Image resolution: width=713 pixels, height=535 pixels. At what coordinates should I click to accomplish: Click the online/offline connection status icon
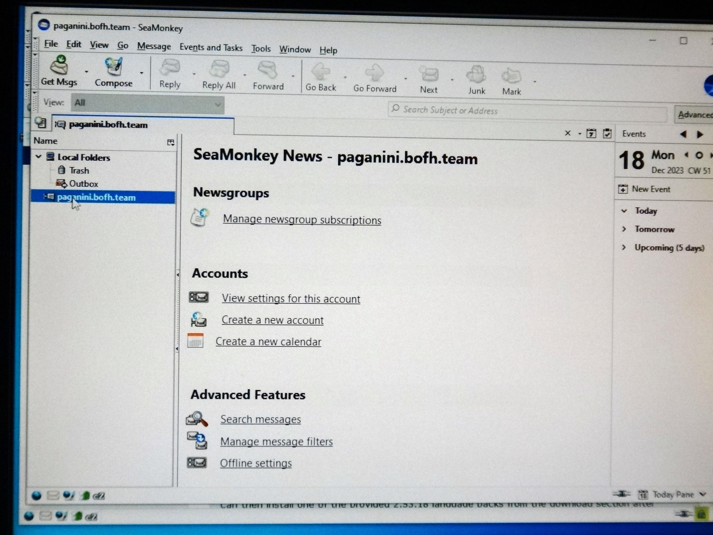[x=621, y=494]
